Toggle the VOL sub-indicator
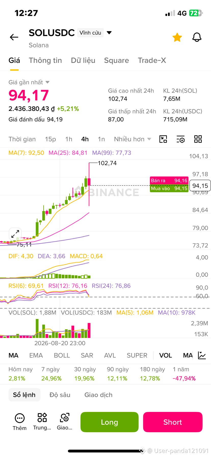This screenshot has height=457, width=211. [166, 355]
